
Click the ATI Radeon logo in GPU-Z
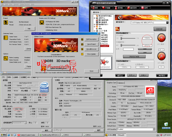tap(150, 91)
